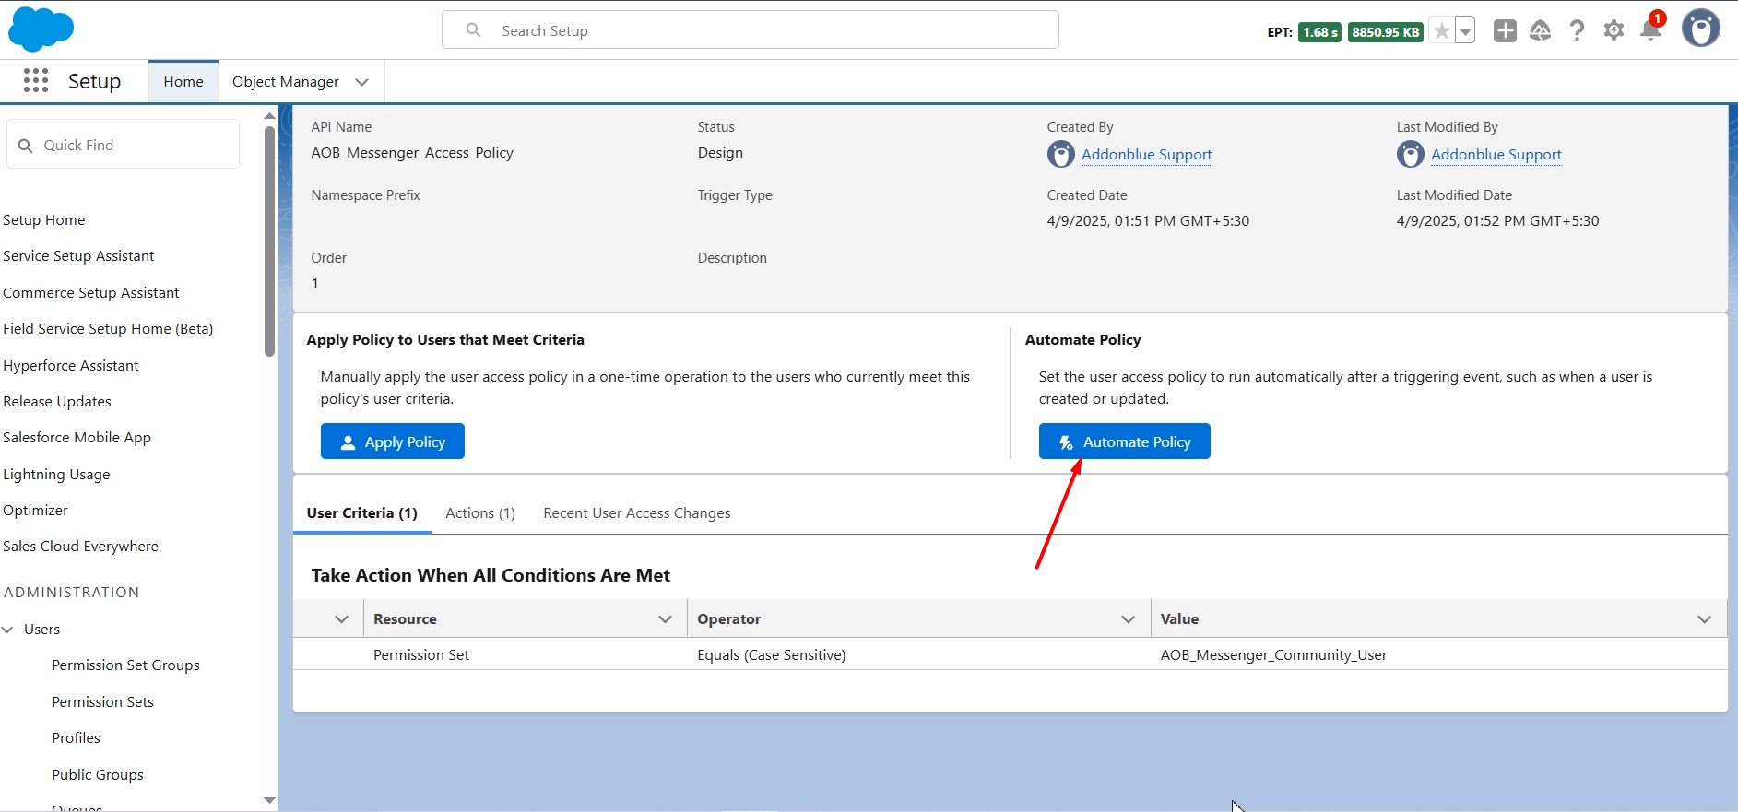This screenshot has height=812, width=1738.
Task: Click the sidebar scroll down arrow
Action: [x=269, y=800]
